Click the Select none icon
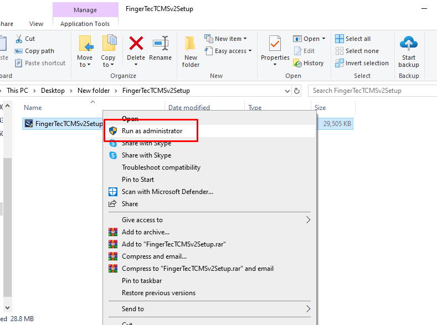Screen dimensions: 437x325 pyautogui.click(x=339, y=51)
